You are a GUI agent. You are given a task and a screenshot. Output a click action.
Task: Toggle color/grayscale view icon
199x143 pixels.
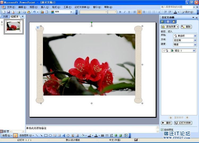tap(52, 12)
